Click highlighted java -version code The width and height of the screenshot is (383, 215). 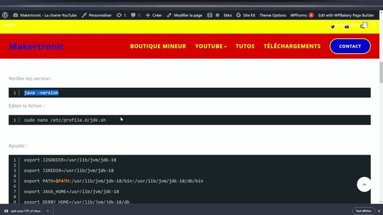41,93
